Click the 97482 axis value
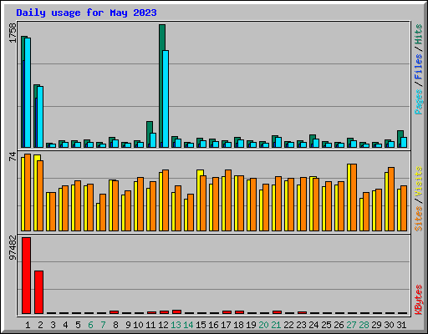The image size is (428, 334). tap(13, 248)
